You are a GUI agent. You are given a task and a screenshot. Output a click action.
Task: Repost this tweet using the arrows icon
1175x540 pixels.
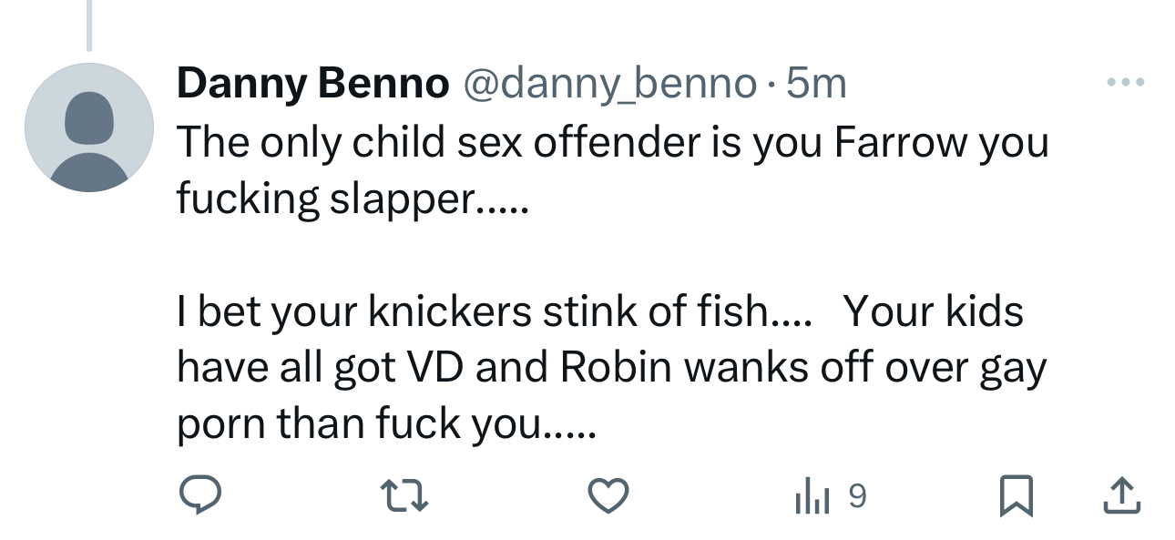(404, 496)
